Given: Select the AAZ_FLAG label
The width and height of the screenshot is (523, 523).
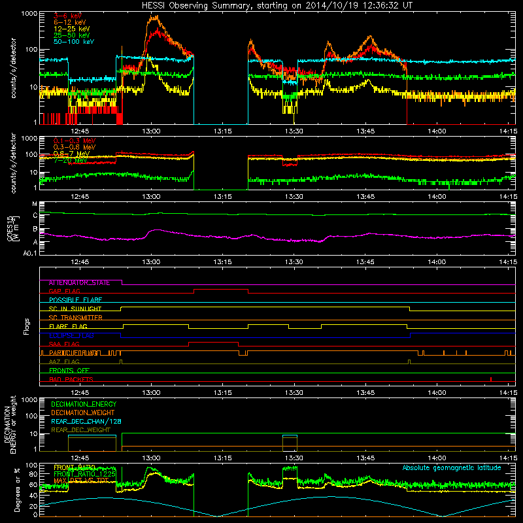Looking at the screenshot, I should tap(64, 362).
